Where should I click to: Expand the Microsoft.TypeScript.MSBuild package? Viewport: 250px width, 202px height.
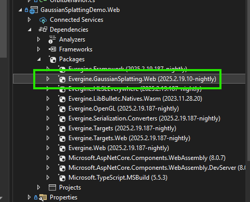pyautogui.click(x=48, y=178)
